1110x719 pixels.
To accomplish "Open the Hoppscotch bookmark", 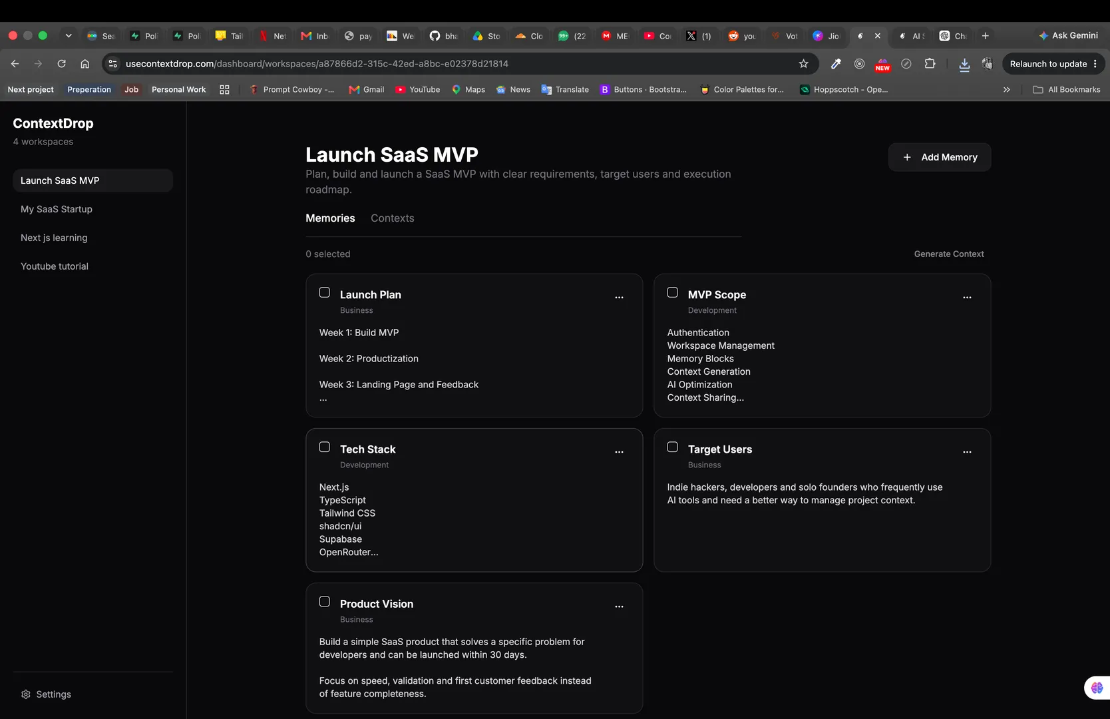I will click(844, 89).
